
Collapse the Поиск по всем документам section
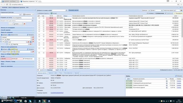33,47
